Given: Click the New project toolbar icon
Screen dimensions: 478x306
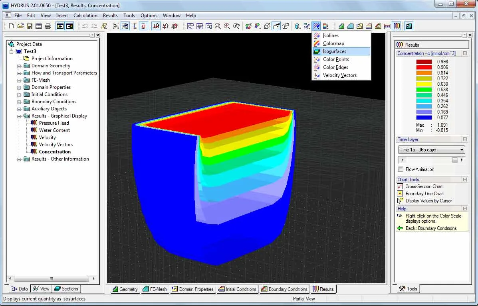Looking at the screenshot, I should 11,26.
